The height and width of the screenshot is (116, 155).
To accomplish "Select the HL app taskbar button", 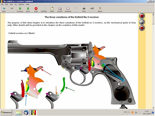I will (34, 112).
